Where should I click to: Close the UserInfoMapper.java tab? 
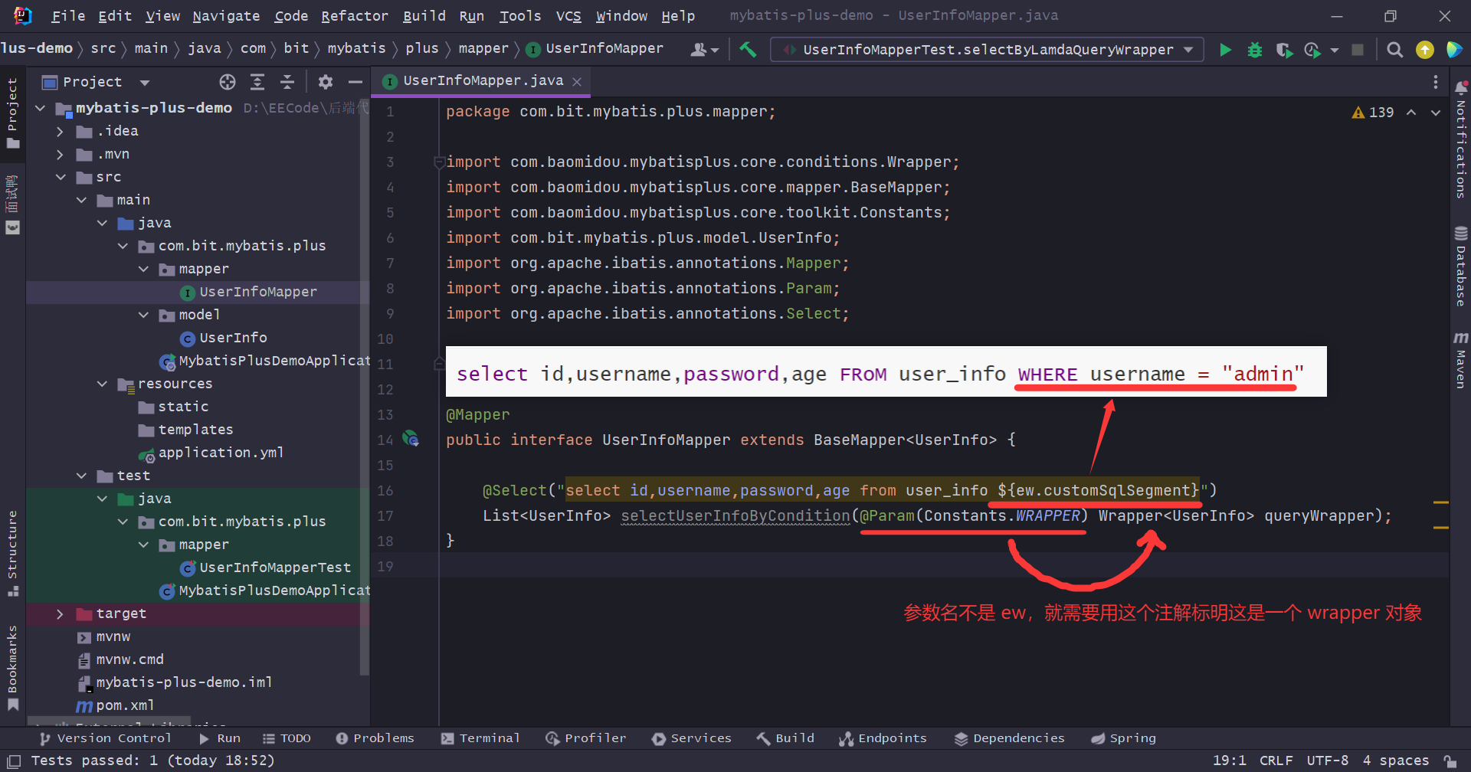coord(577,82)
